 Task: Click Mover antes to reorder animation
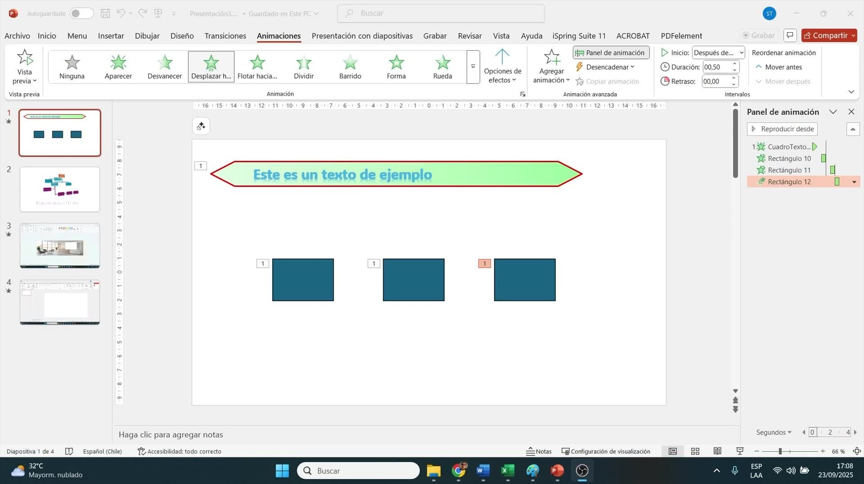[779, 67]
